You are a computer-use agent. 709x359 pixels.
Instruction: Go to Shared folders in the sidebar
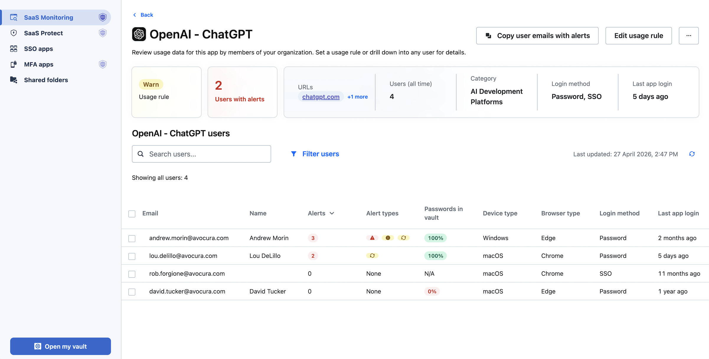[x=46, y=80]
